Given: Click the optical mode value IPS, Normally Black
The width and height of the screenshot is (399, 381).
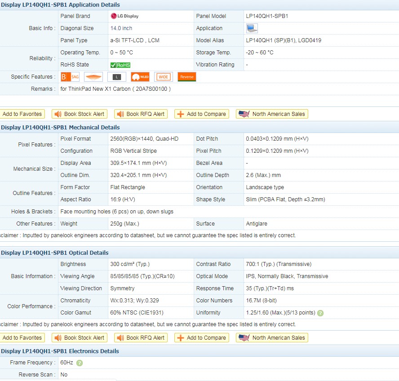Looking at the screenshot, I should [x=287, y=276].
